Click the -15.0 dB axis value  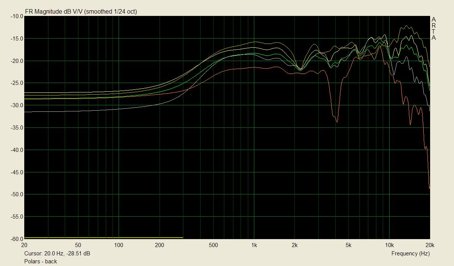tap(17, 39)
